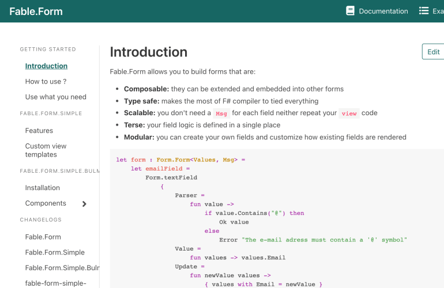This screenshot has height=288, width=444.
Task: Expand the Components chevron arrow
Action: point(84,204)
